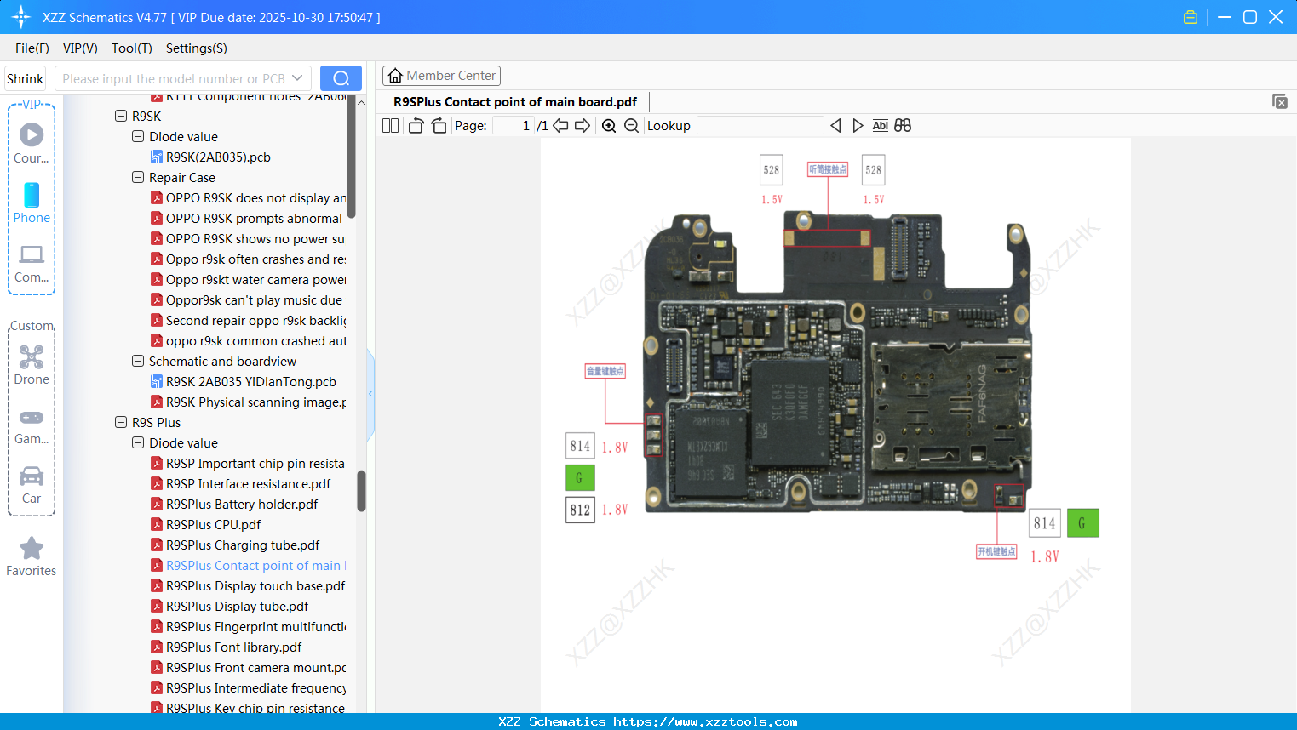
Task: Click inside the Lookup search field
Action: 758,125
